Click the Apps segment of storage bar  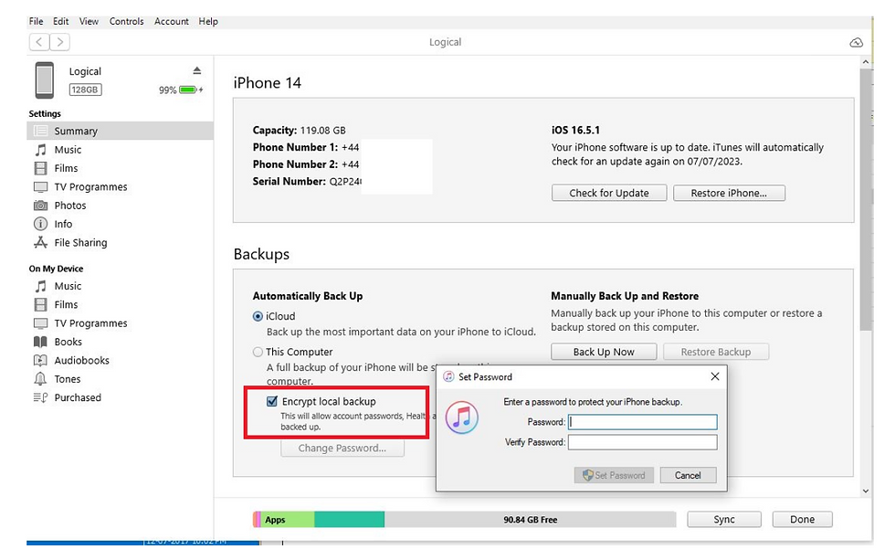click(x=287, y=520)
